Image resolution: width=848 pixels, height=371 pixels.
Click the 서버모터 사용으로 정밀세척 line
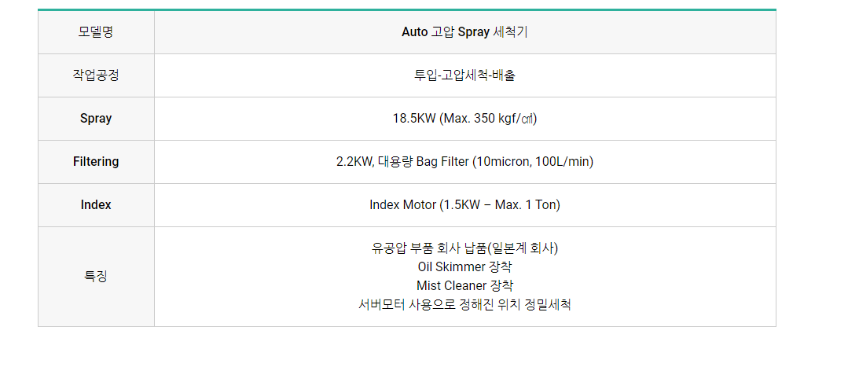pos(464,304)
